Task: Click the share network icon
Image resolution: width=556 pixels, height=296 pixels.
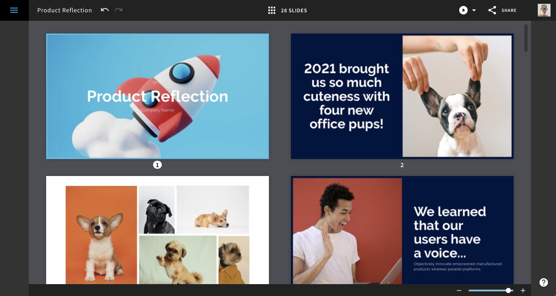Action: click(492, 10)
